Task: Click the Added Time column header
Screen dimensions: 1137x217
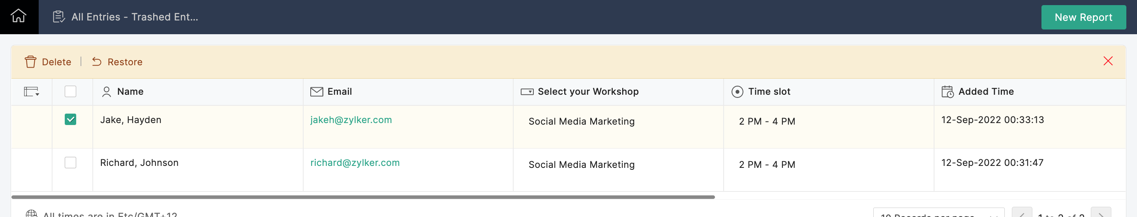Action: 986,92
